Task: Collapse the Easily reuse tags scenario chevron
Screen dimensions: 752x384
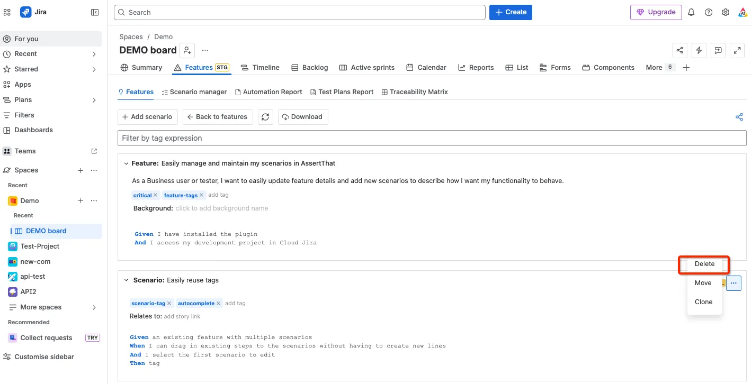Action: pos(126,280)
